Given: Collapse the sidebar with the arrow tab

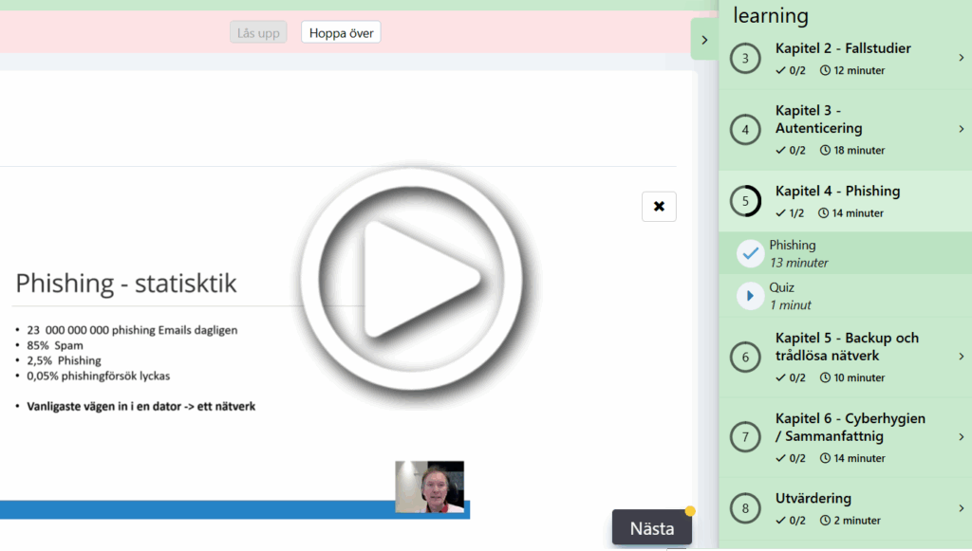Looking at the screenshot, I should (703, 40).
